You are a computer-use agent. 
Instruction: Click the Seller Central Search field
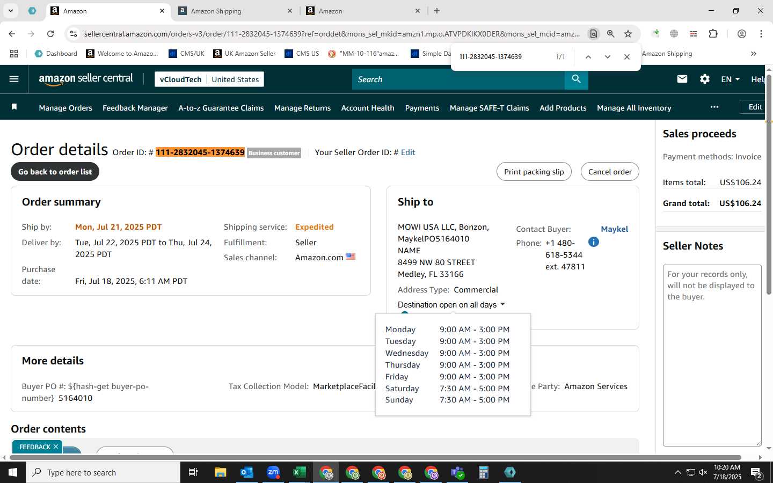[458, 79]
